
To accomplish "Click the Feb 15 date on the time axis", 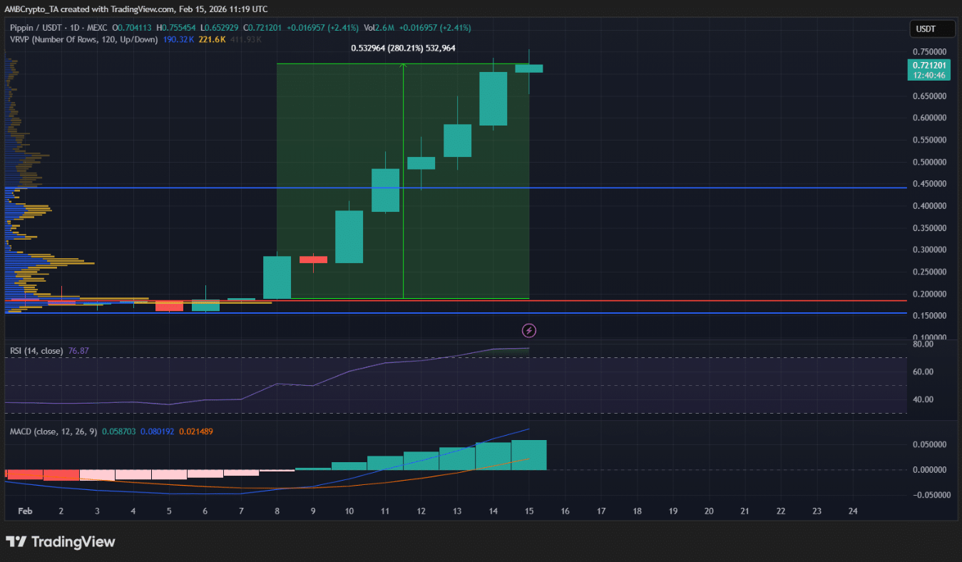I will pos(528,511).
